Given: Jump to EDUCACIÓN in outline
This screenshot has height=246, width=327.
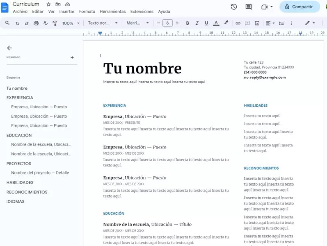Looking at the screenshot, I should (19, 135).
